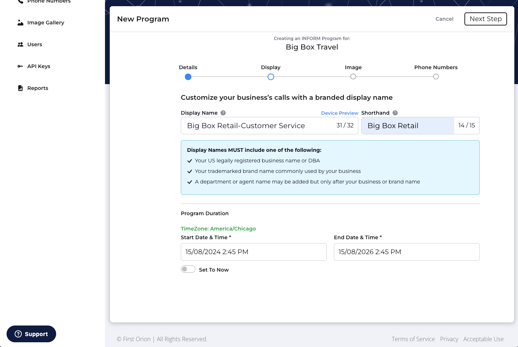
Task: Select the Display step circle
Action: click(271, 77)
